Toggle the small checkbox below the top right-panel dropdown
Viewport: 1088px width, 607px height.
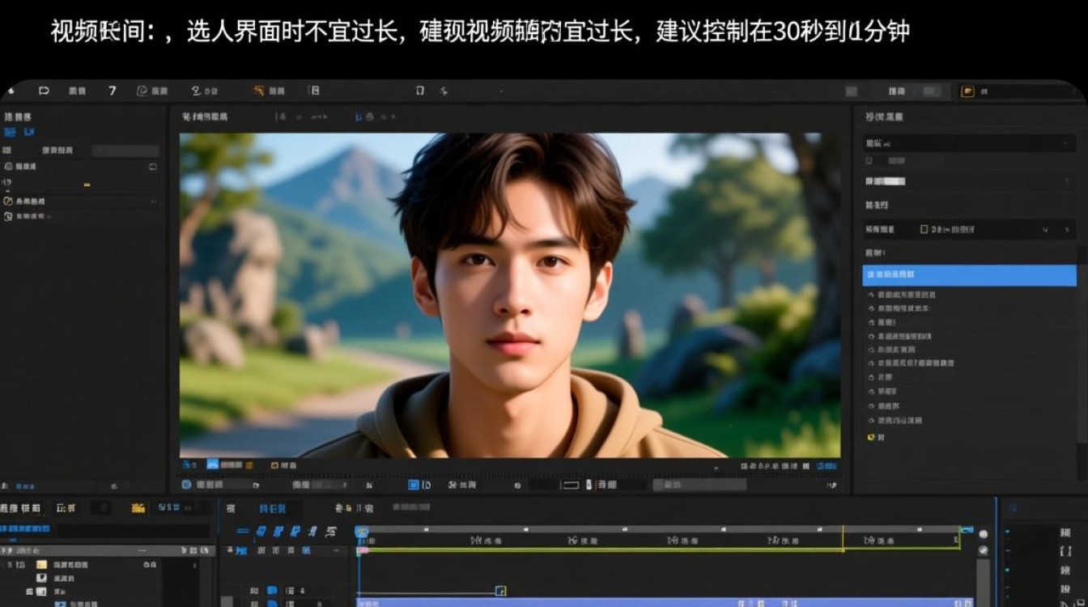869,161
